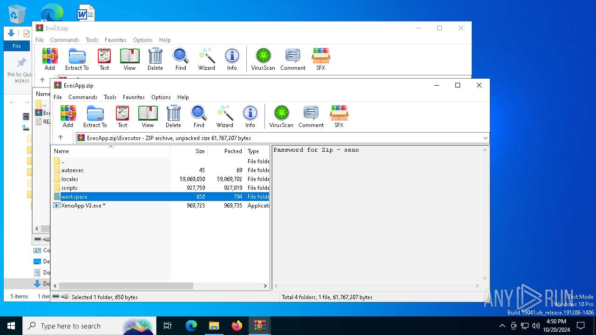Viewport: 596px width, 335px height.
Task: Sort by Name column header
Action: (110, 151)
